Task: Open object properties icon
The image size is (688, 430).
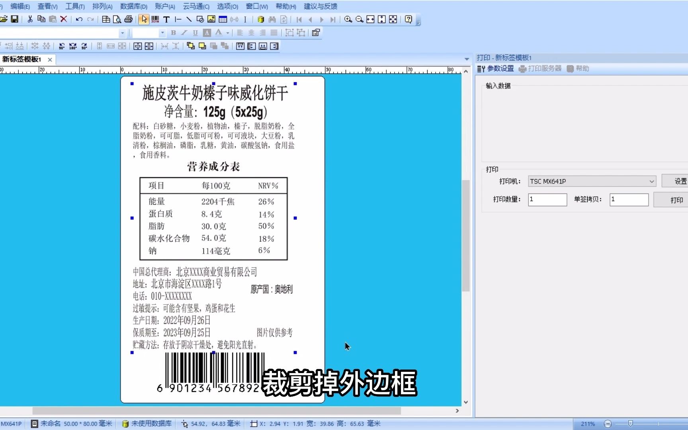Action: 316,33
